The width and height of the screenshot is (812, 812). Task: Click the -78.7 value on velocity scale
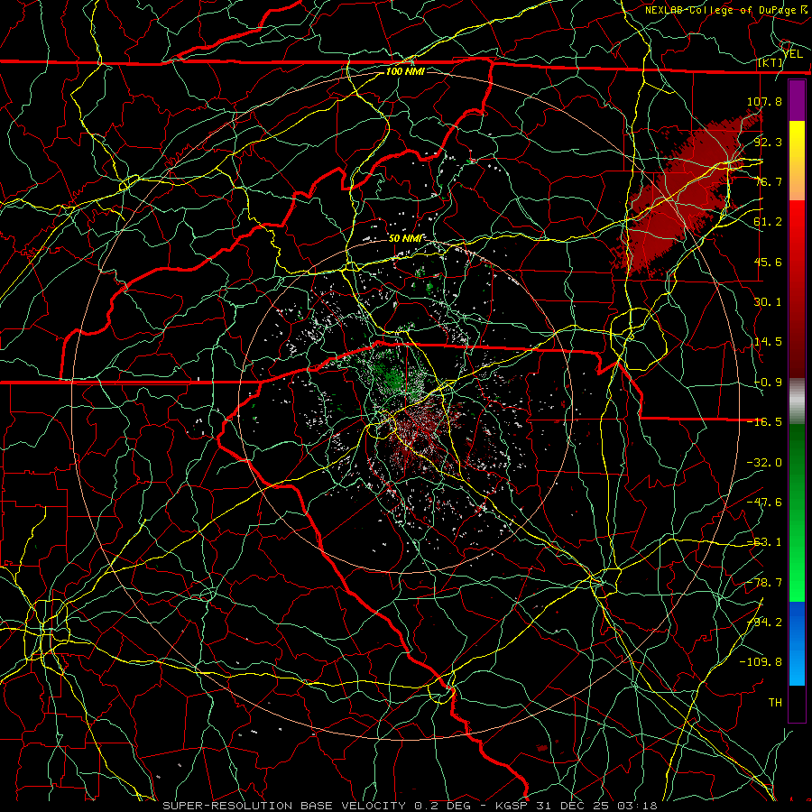pyautogui.click(x=764, y=583)
